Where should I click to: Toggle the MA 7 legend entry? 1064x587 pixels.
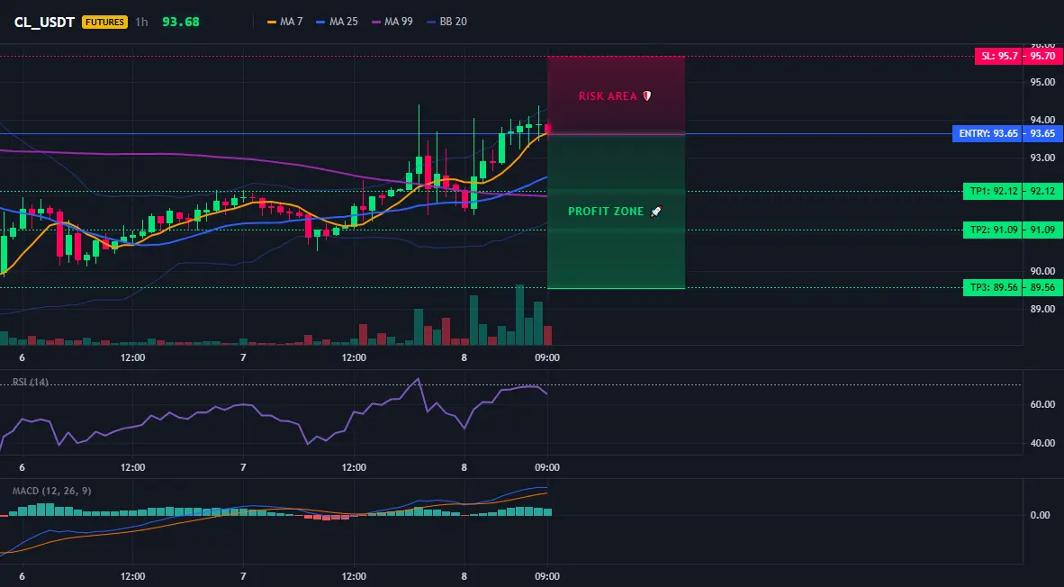(285, 22)
